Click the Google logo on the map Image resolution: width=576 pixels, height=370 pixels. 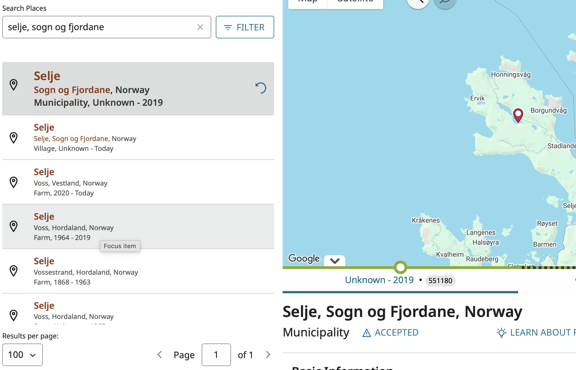point(304,258)
